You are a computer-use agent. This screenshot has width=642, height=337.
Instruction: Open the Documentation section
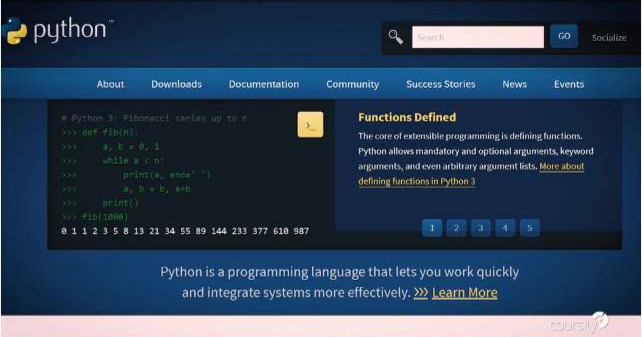(264, 84)
